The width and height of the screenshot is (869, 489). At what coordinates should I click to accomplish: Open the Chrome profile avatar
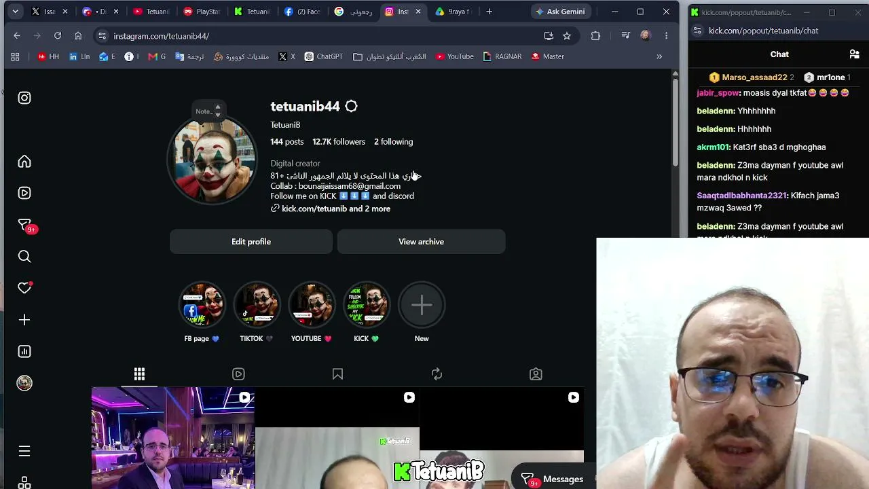tap(645, 36)
